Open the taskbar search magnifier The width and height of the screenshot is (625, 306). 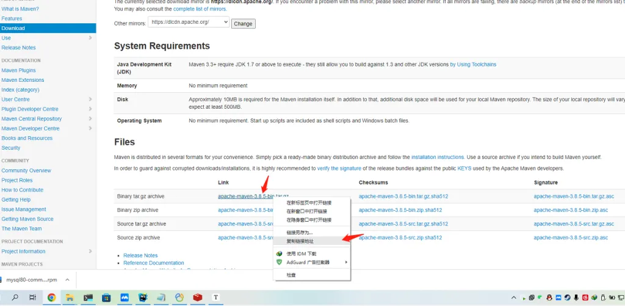coord(15,297)
